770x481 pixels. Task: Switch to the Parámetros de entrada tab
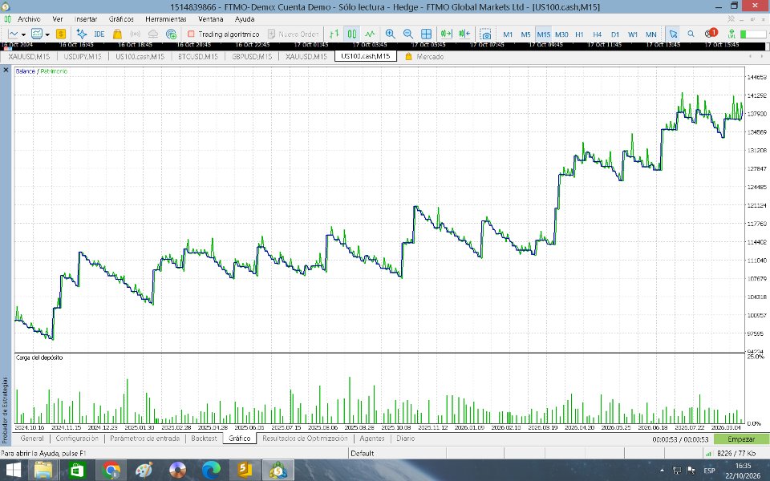tap(145, 439)
